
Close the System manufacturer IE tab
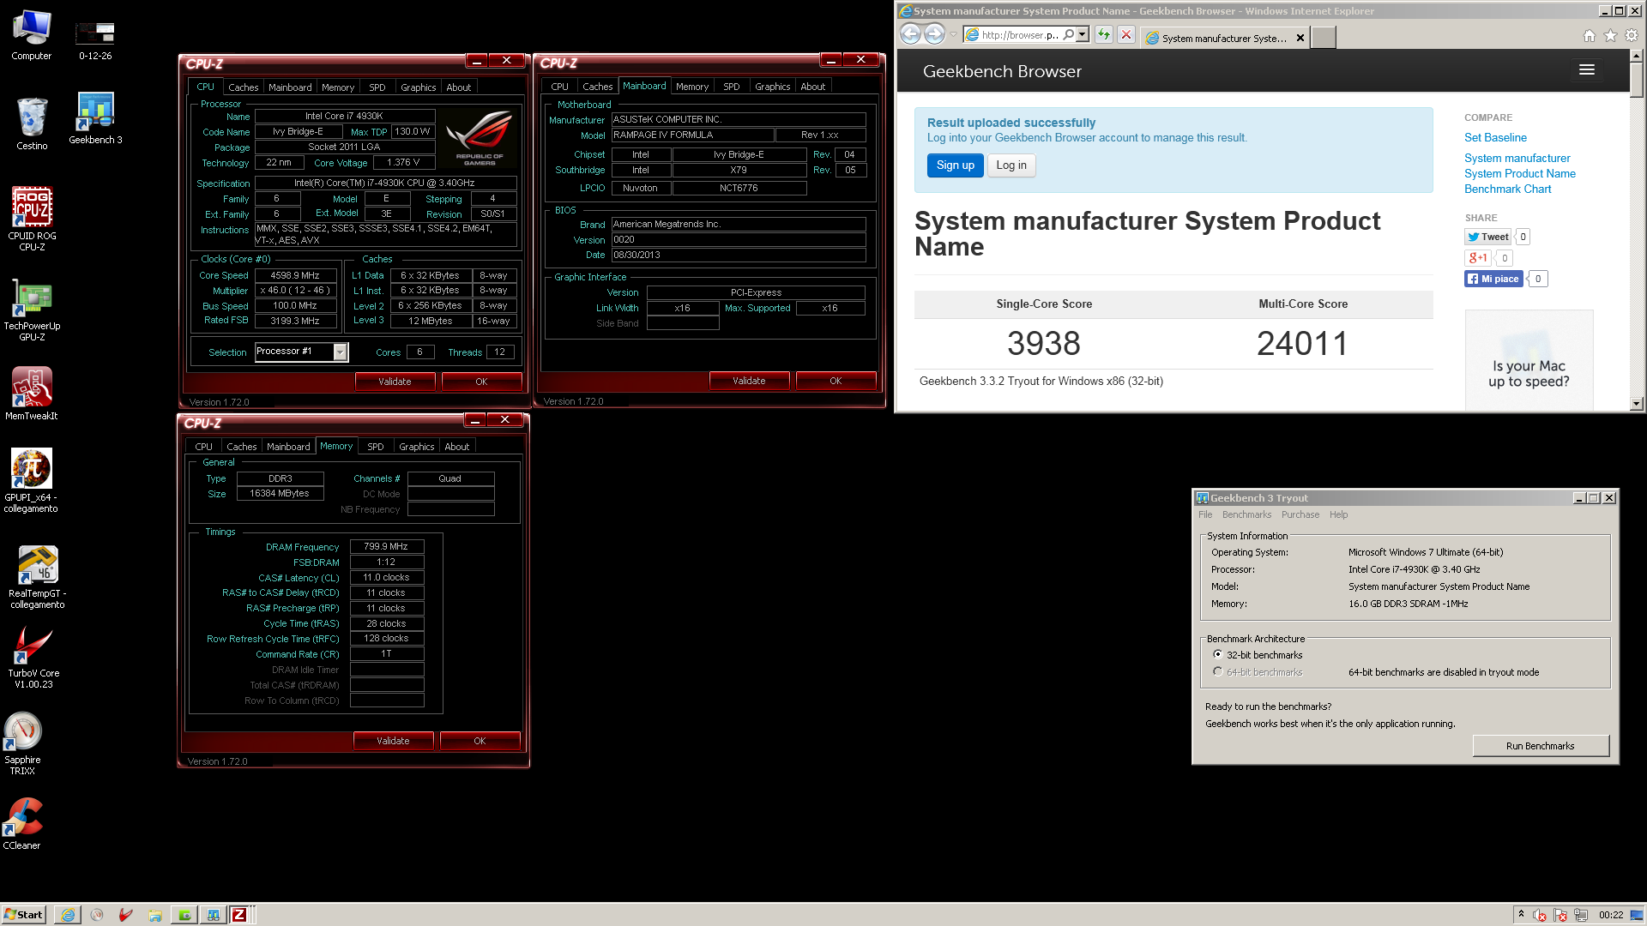pyautogui.click(x=1300, y=38)
